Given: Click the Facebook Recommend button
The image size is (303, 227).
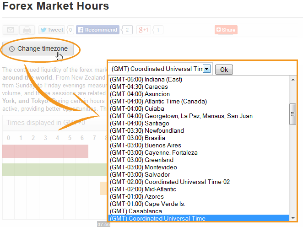Looking at the screenshot, I should click(x=97, y=30).
